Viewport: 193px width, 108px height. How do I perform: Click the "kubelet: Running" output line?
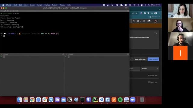9,22
